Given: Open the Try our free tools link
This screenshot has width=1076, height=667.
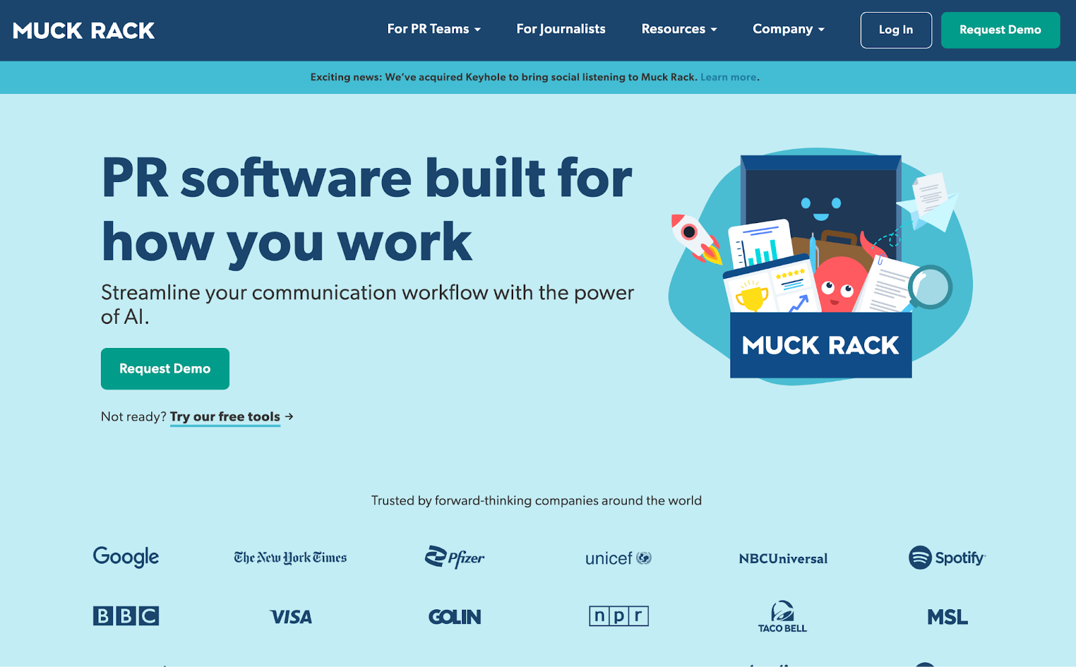Looking at the screenshot, I should tap(225, 416).
